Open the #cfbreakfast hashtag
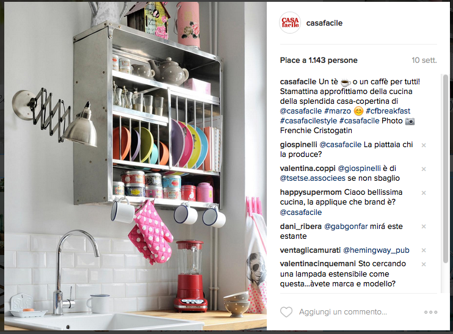 pyautogui.click(x=388, y=111)
